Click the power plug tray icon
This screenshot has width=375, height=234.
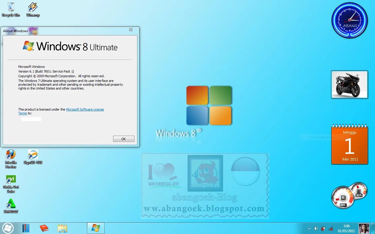point(323,228)
